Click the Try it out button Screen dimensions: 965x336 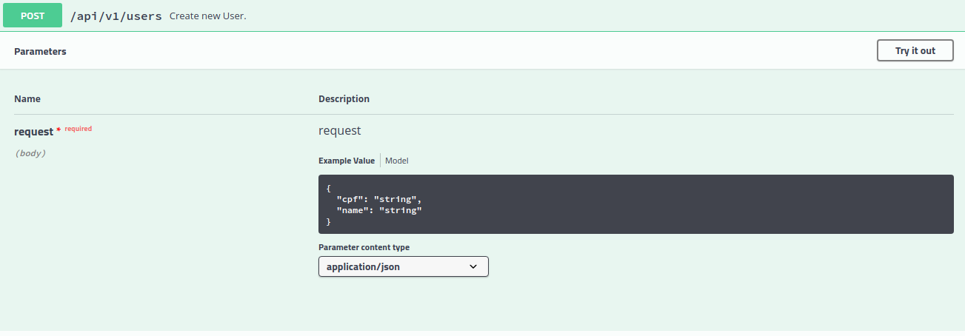pos(915,50)
